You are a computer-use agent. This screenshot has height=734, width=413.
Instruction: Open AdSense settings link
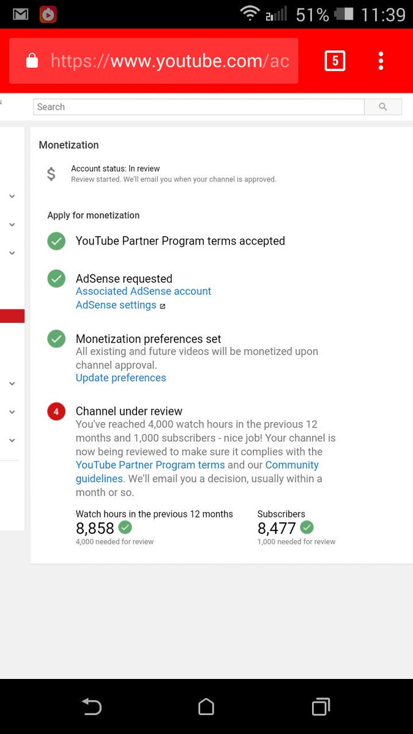point(116,305)
